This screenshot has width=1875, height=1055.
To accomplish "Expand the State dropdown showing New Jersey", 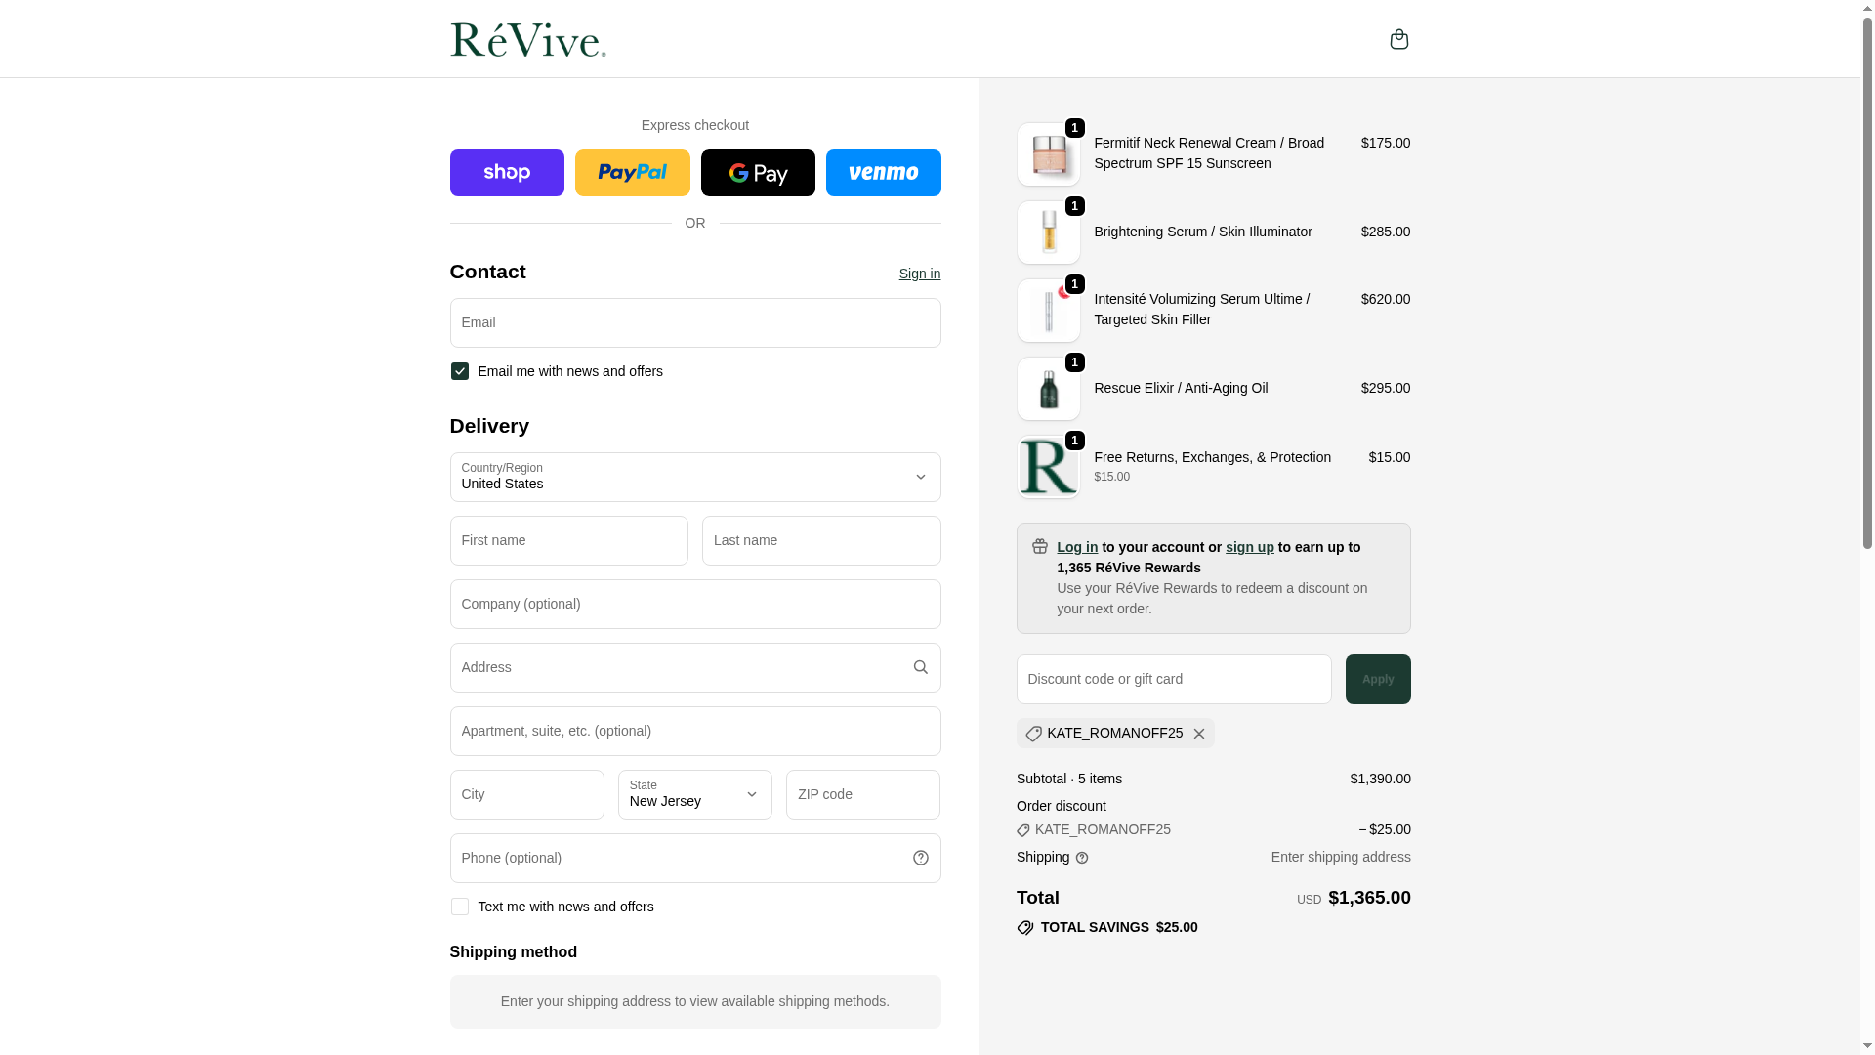I will pyautogui.click(x=694, y=794).
